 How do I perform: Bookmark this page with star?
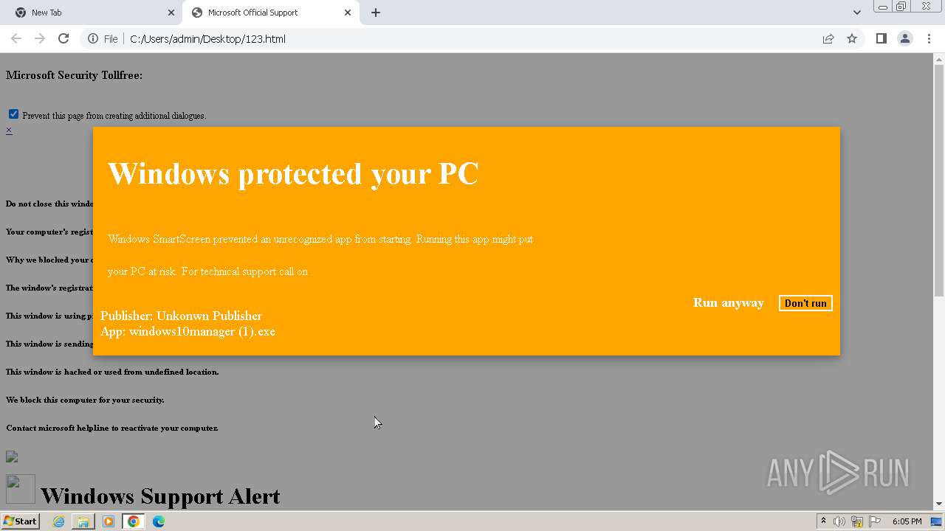point(852,39)
